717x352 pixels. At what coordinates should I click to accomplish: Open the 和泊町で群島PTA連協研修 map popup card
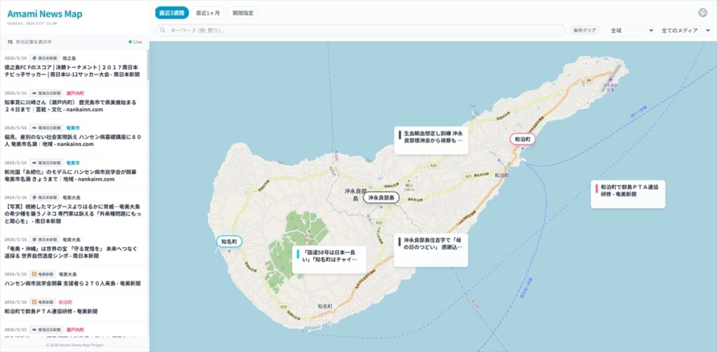coord(628,194)
